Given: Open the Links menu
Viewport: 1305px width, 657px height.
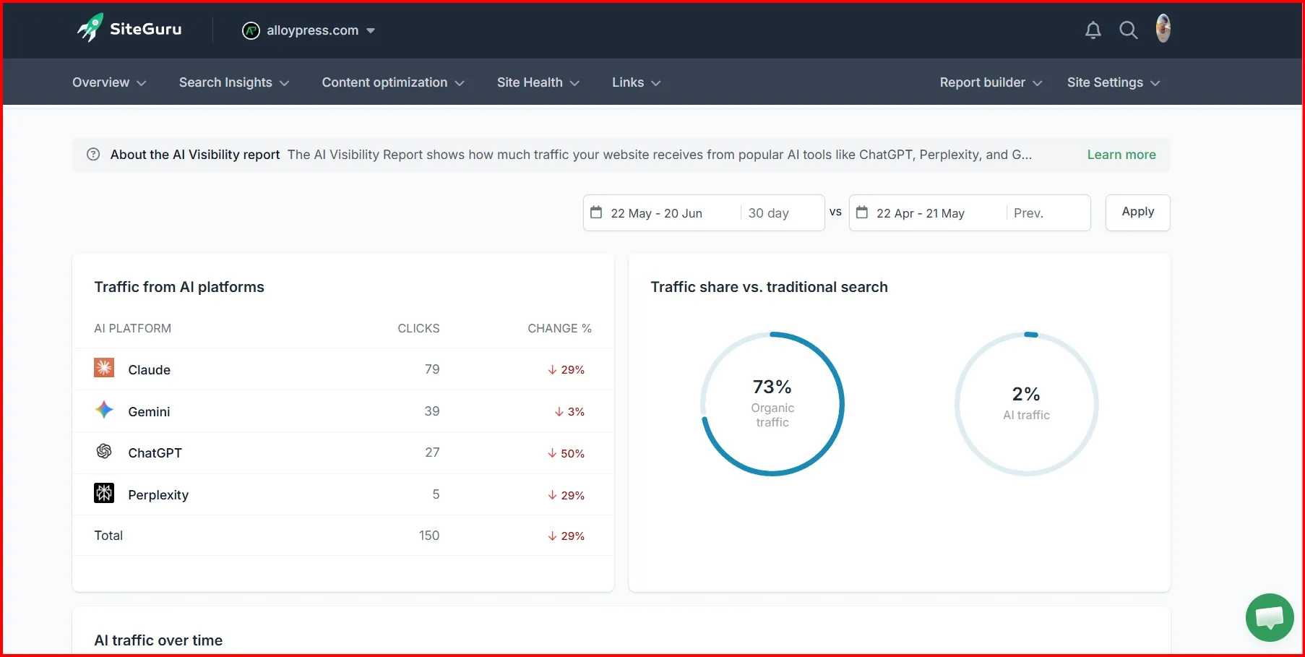Looking at the screenshot, I should [637, 82].
